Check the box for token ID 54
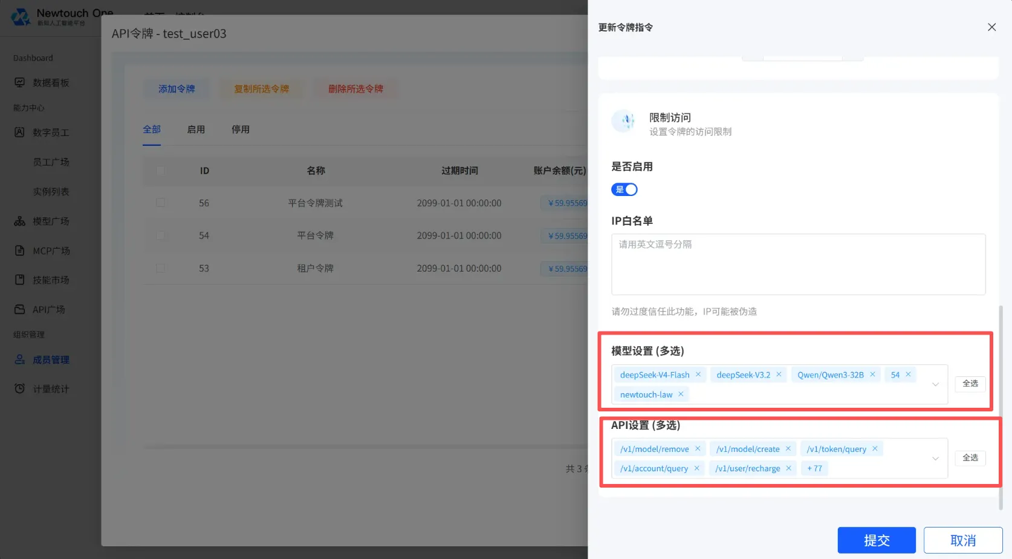The width and height of the screenshot is (1012, 559). pos(160,235)
